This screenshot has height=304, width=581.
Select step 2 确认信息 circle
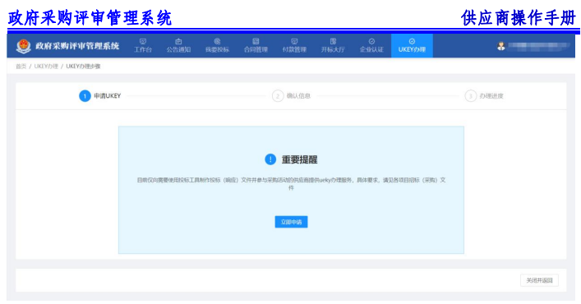278,96
